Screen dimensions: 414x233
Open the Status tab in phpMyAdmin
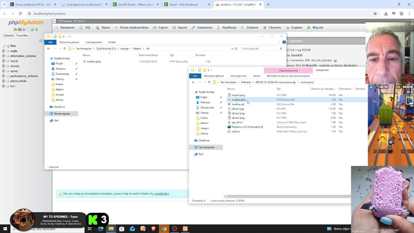click(103, 28)
